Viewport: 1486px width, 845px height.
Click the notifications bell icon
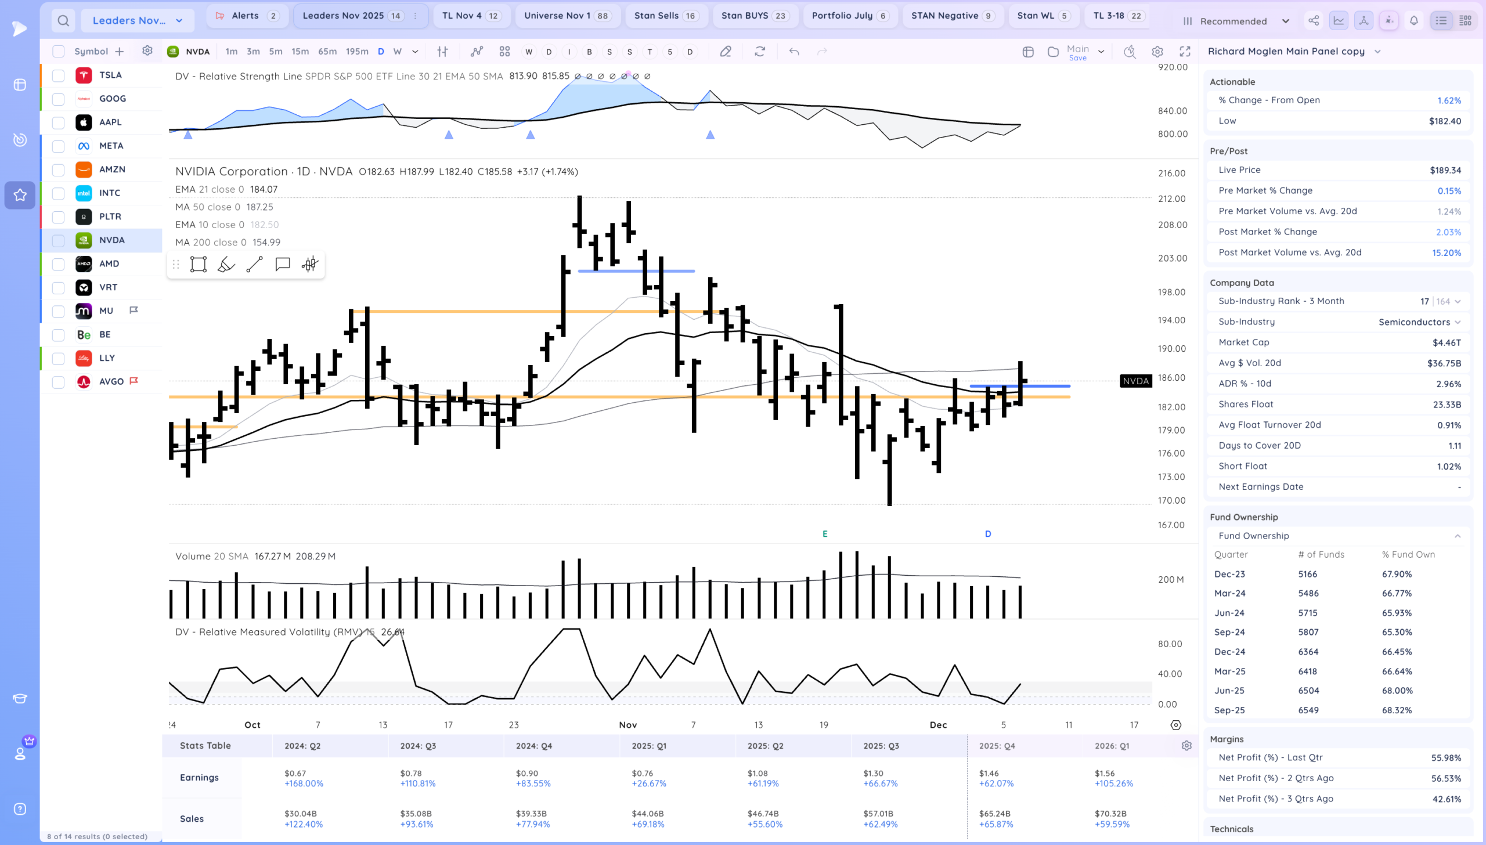pos(1414,21)
